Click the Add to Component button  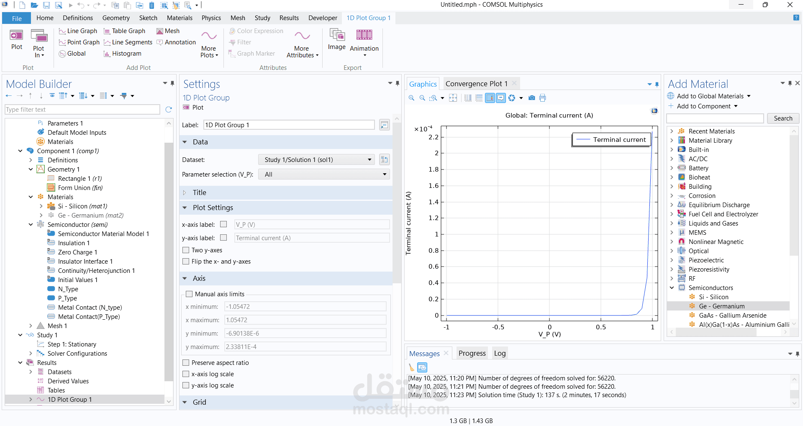(x=703, y=106)
